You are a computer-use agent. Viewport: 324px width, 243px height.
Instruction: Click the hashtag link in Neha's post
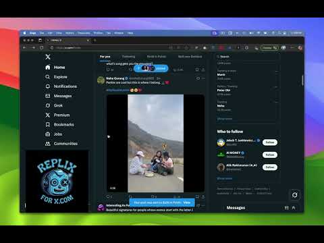[117, 90]
